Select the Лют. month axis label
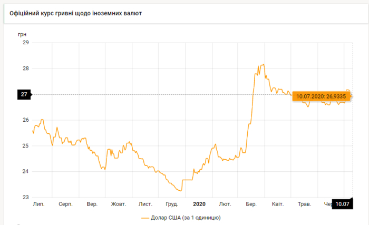The height and width of the screenshot is (225, 369). (225, 204)
